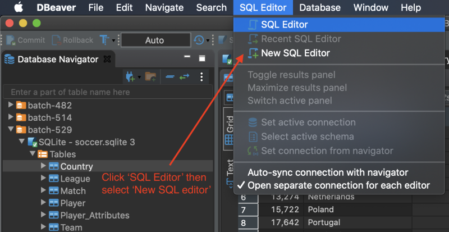Select the batch-482 folder item
The height and width of the screenshot is (232, 449).
(49, 106)
